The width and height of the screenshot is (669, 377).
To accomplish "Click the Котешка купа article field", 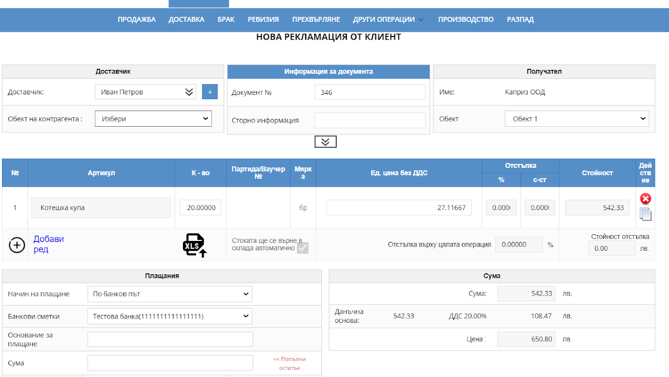I will click(x=101, y=208).
